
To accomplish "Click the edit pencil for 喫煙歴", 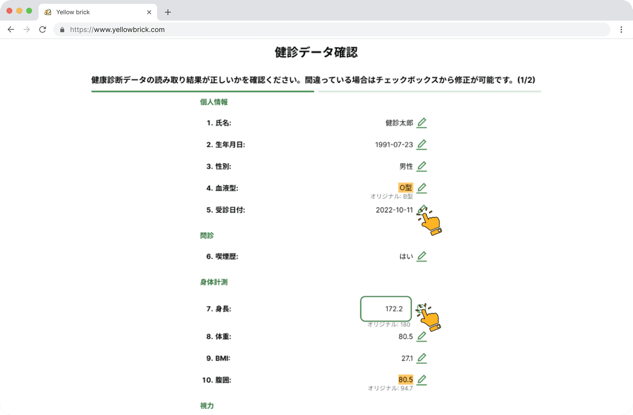I will [421, 256].
